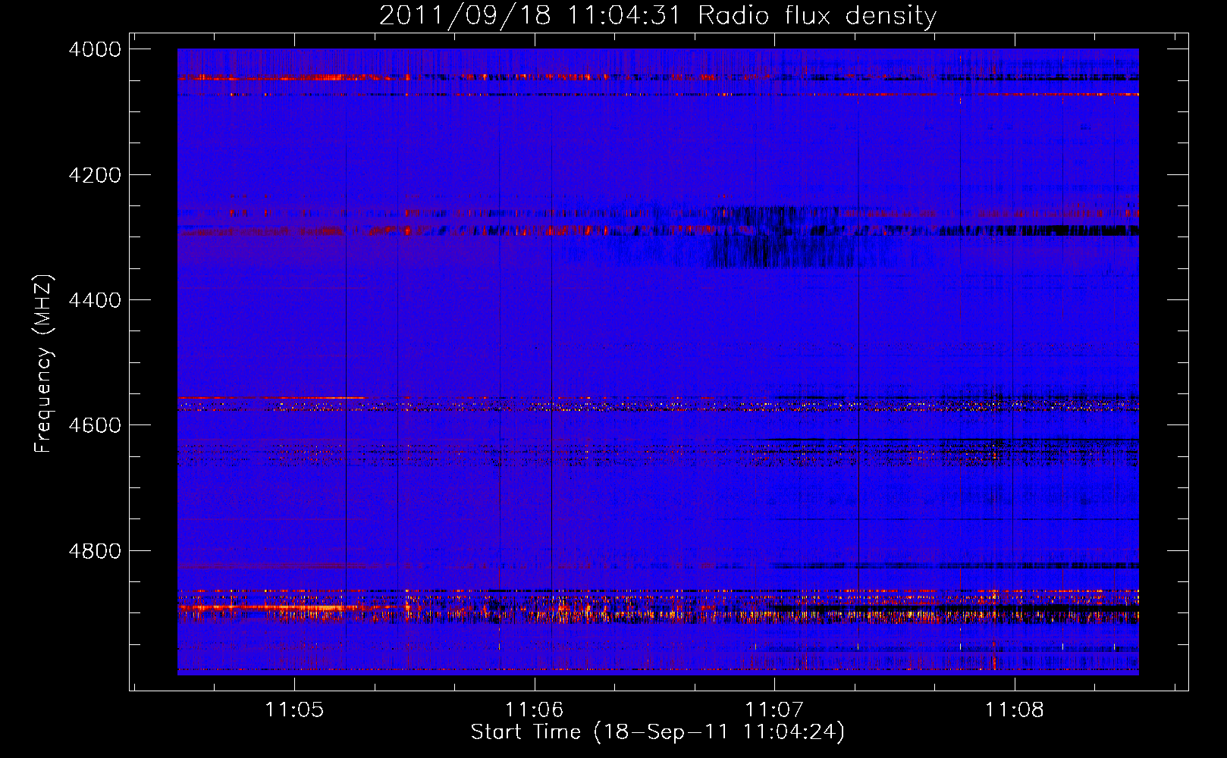Click the 4600 frequency tick label
The image size is (1227, 758).
click(x=95, y=425)
